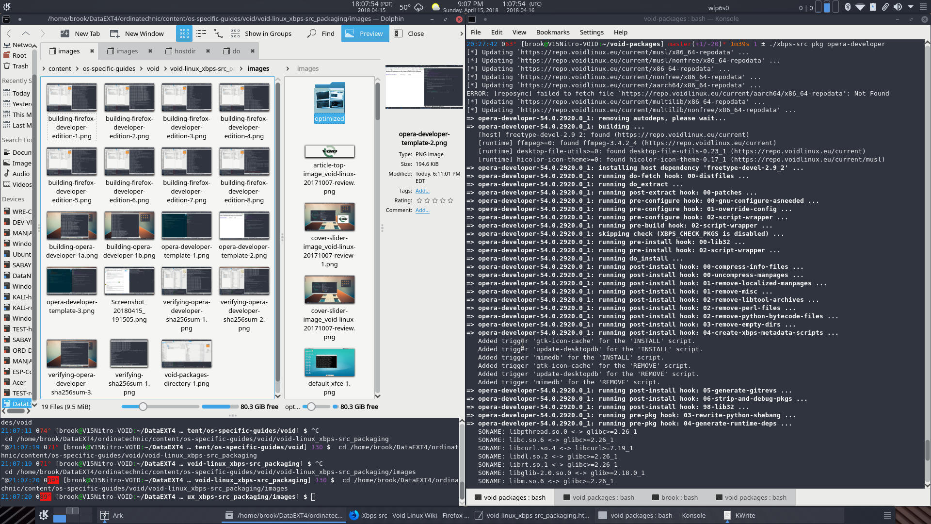
Task: Click the Close split view button
Action: [x=409, y=33]
